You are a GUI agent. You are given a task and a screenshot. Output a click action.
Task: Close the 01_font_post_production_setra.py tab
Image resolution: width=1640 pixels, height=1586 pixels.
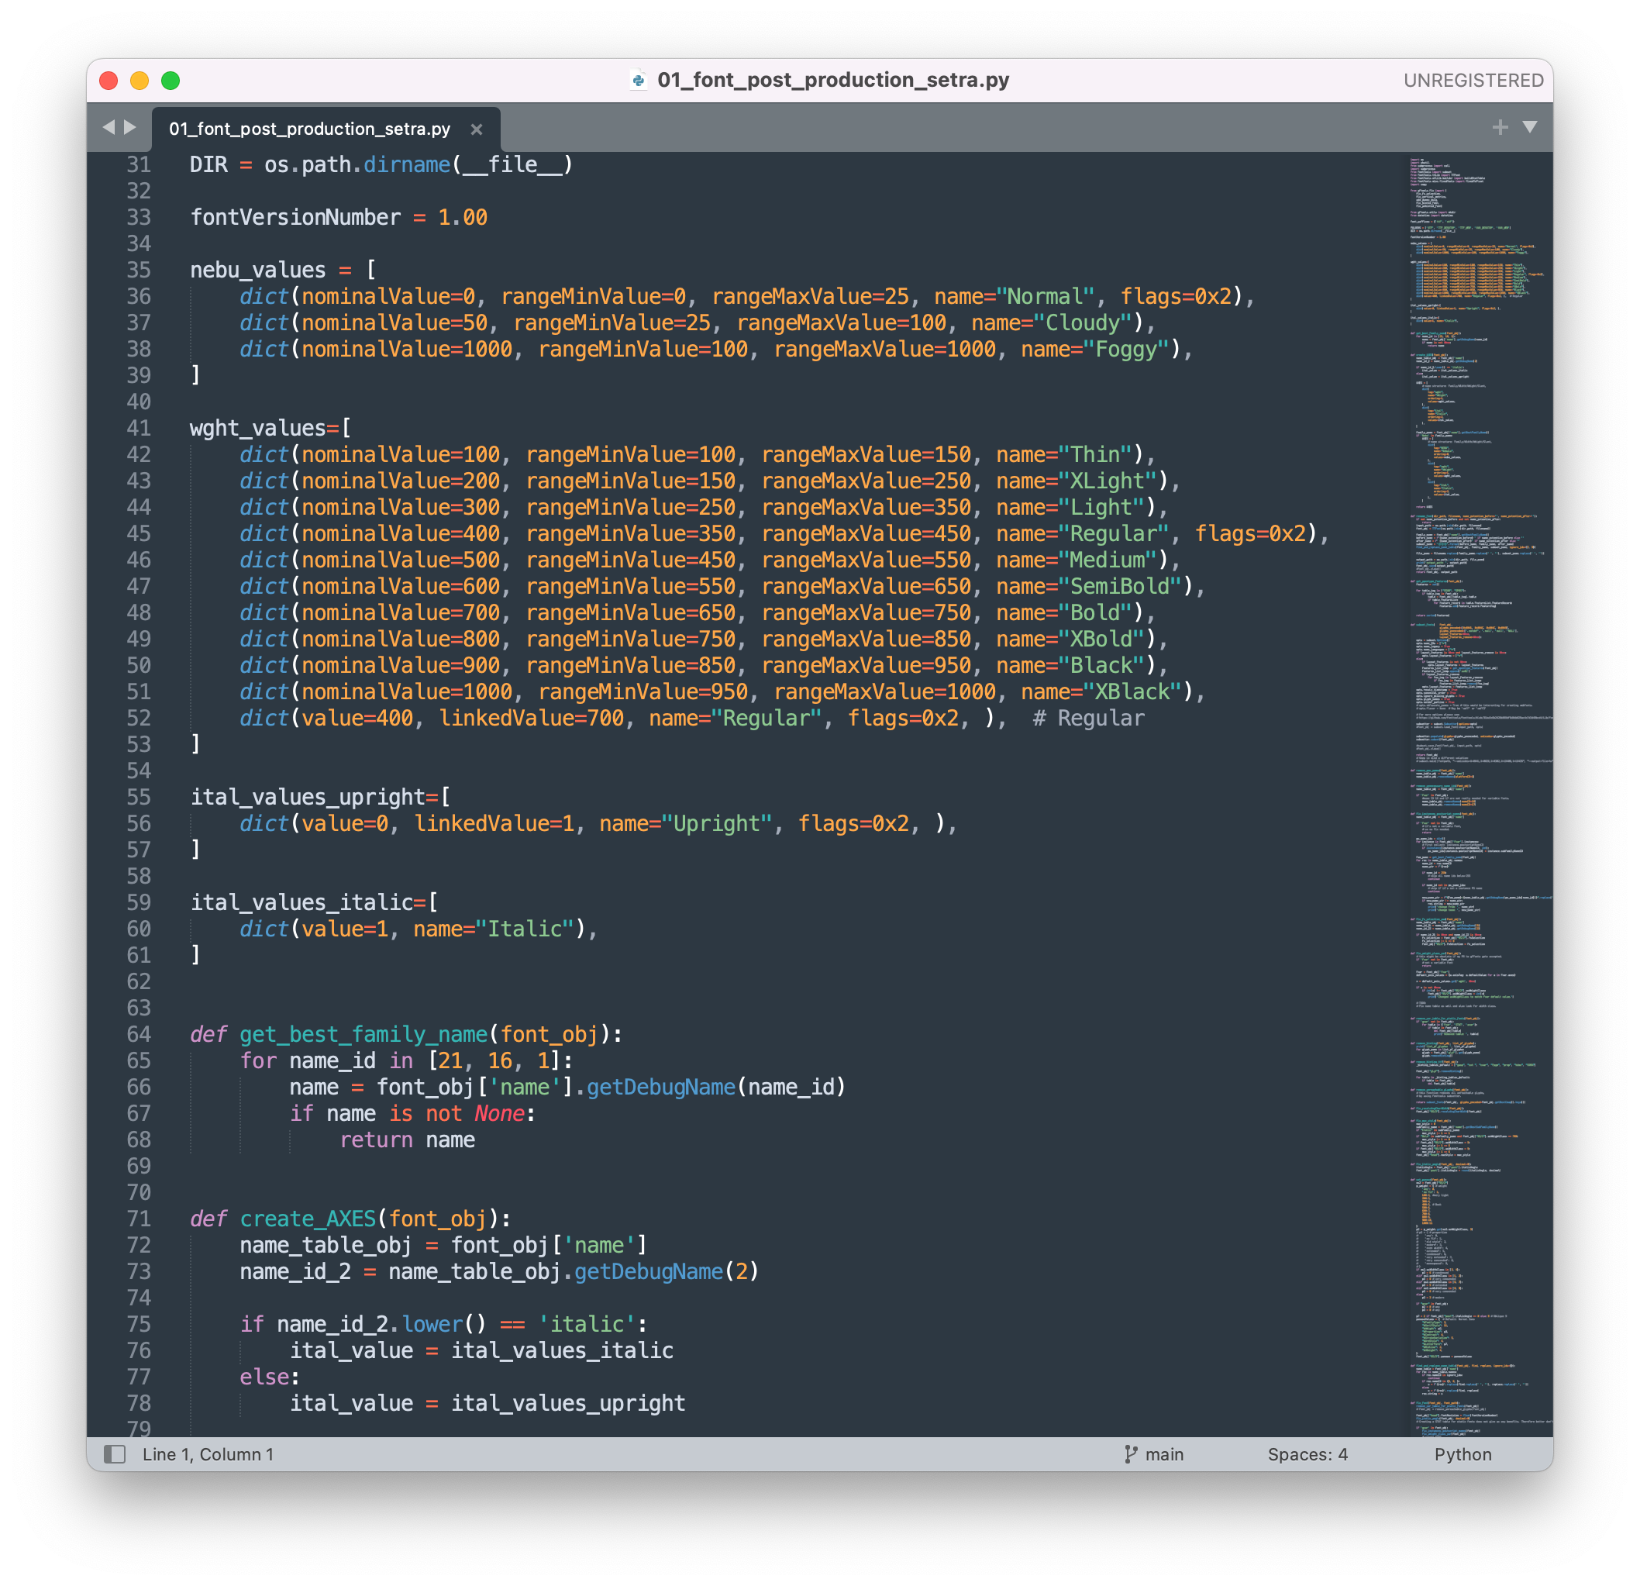pos(476,129)
